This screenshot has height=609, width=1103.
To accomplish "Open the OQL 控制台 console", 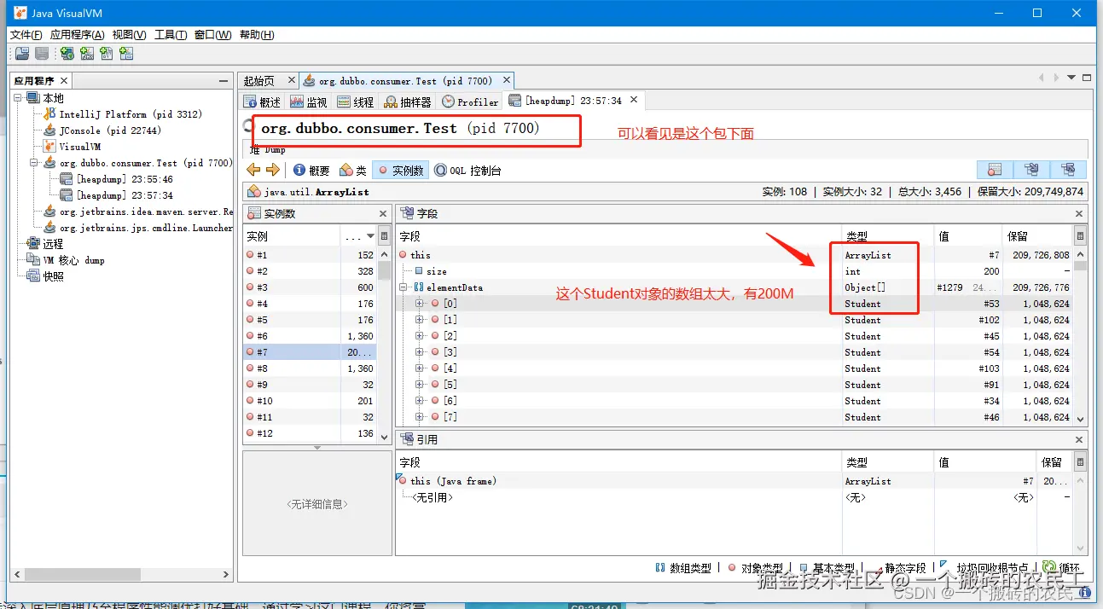I will 467,170.
